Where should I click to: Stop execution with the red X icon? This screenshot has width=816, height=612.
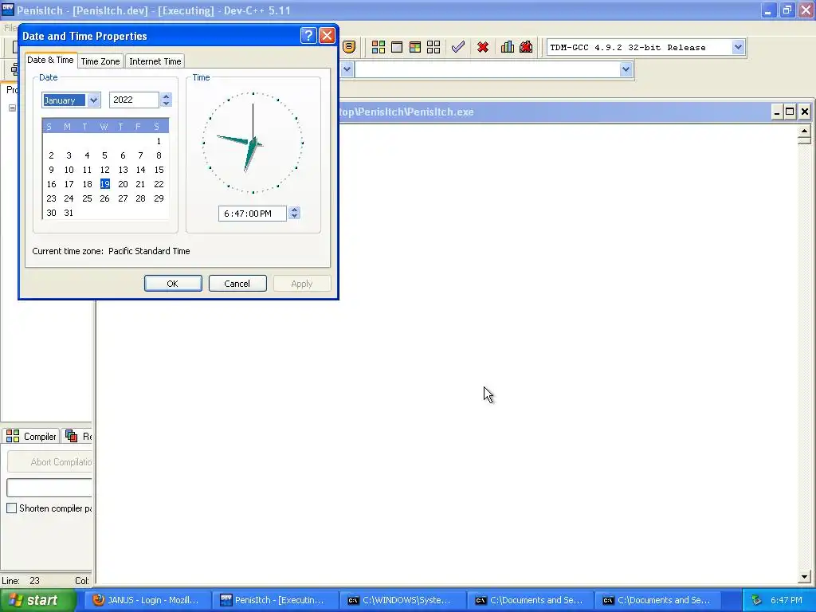(483, 47)
